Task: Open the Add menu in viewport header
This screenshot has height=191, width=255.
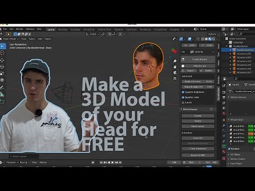Action: [40, 39]
